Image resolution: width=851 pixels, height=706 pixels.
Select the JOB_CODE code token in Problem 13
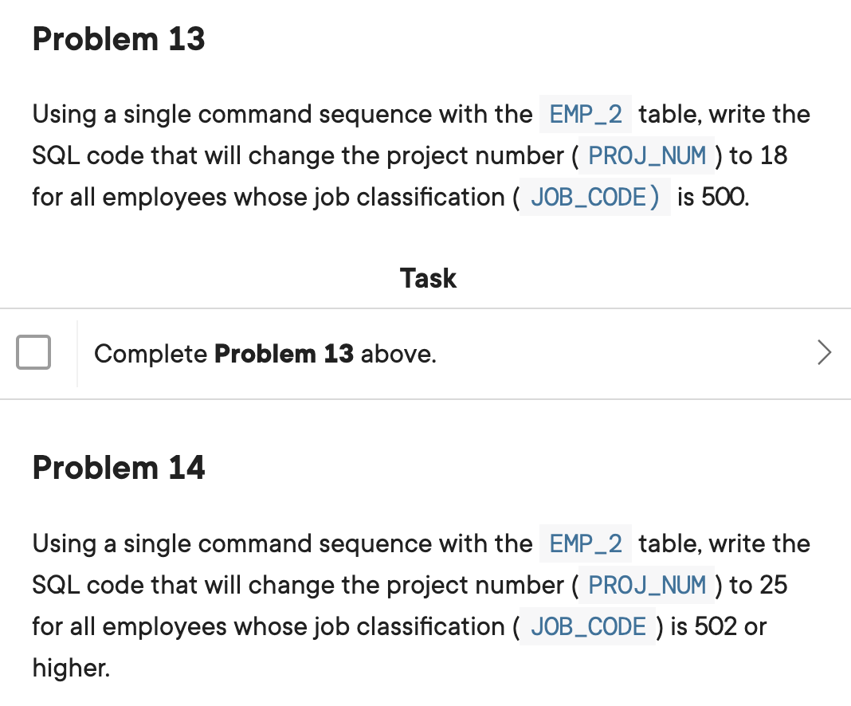point(594,197)
